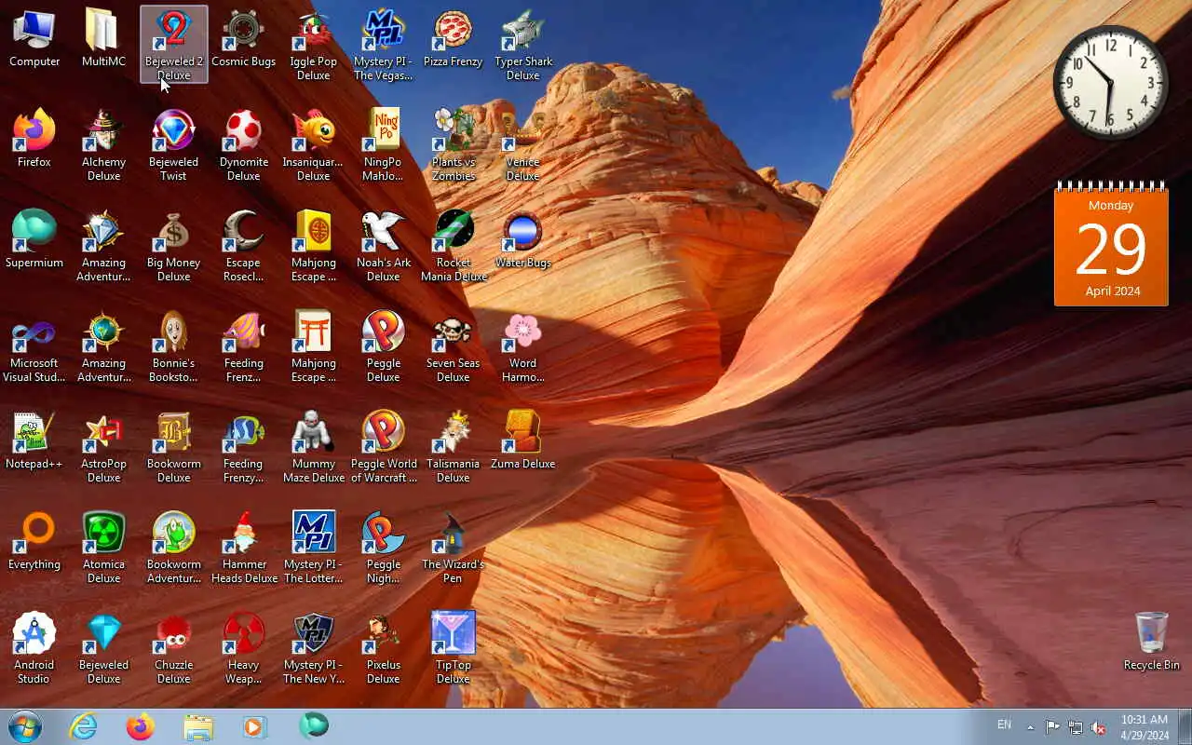This screenshot has width=1192, height=745.
Task: Select the Talismania Deluxe shortcut
Action: tap(453, 447)
